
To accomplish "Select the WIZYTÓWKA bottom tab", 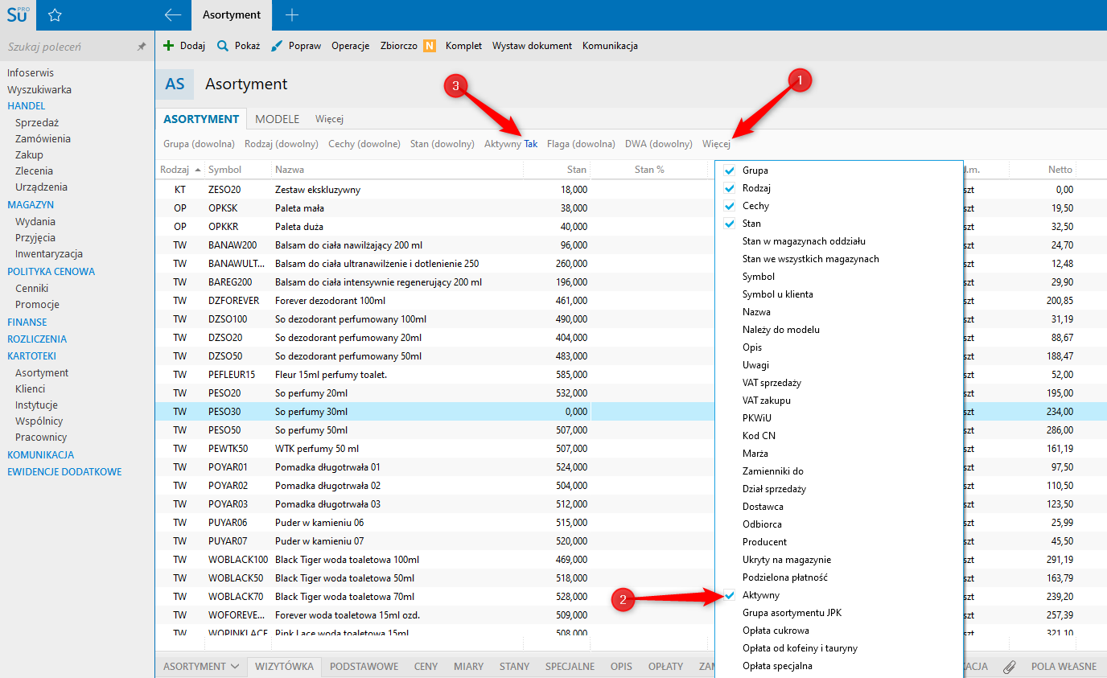I will pyautogui.click(x=285, y=666).
